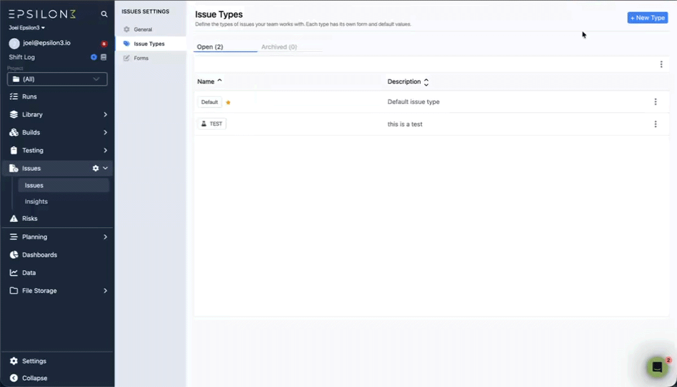677x387 pixels.
Task: Expand the Builds section chevron
Action: (105, 133)
